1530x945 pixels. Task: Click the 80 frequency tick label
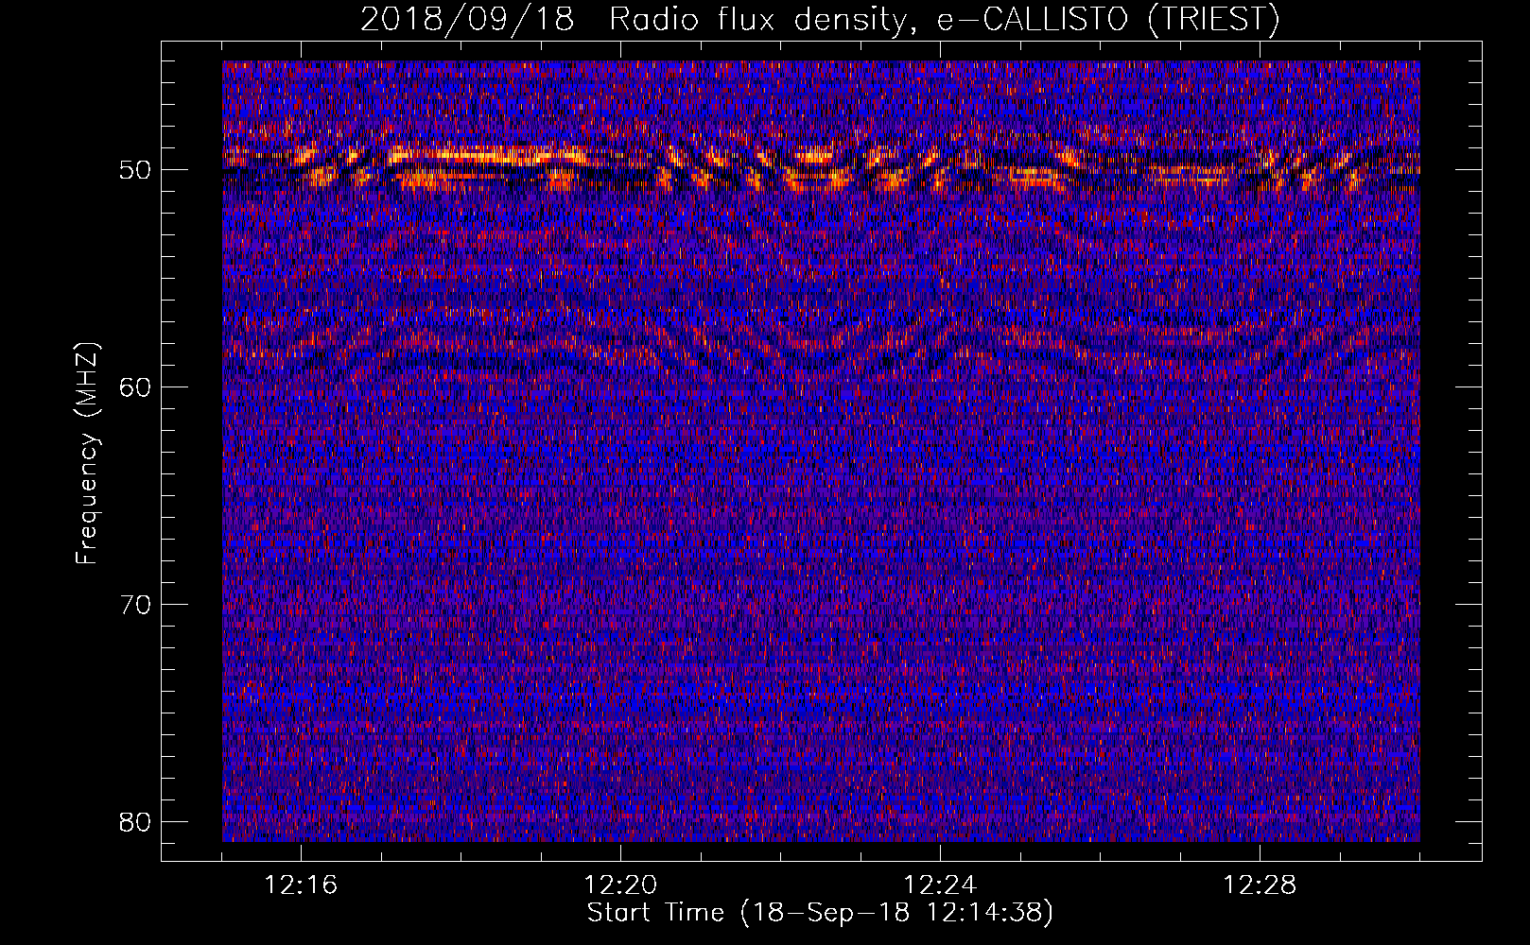pos(135,822)
